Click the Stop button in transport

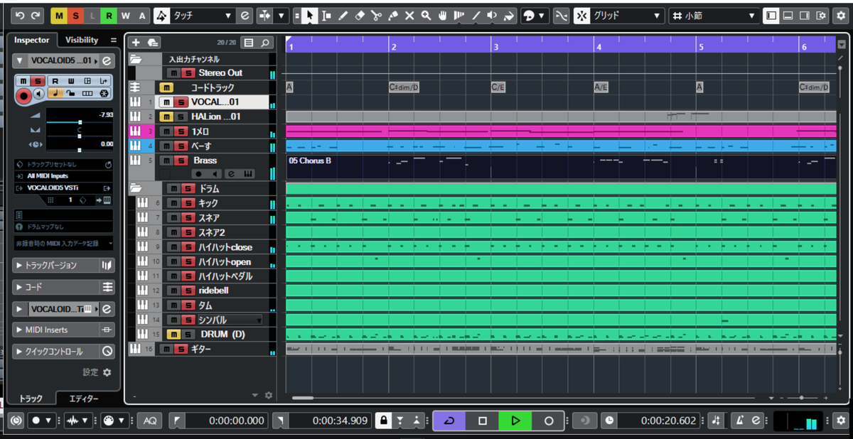point(483,421)
